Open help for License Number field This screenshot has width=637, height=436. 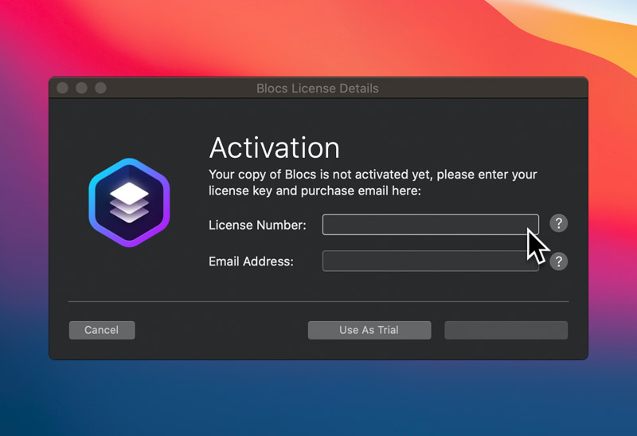pyautogui.click(x=559, y=223)
